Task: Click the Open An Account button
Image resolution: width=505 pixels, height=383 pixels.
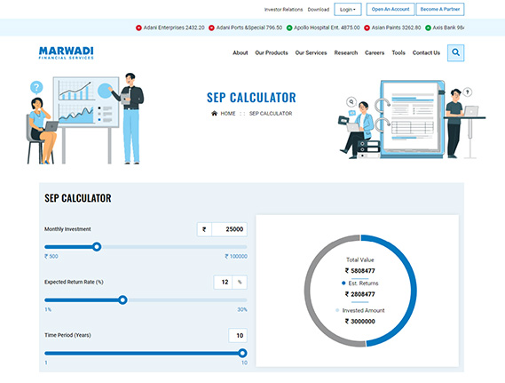Action: pos(391,10)
